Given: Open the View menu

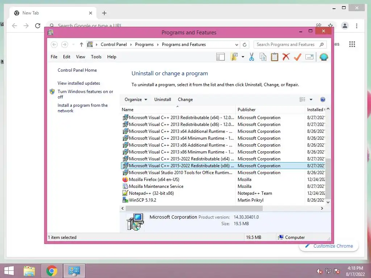Looking at the screenshot, I should (x=80, y=57).
